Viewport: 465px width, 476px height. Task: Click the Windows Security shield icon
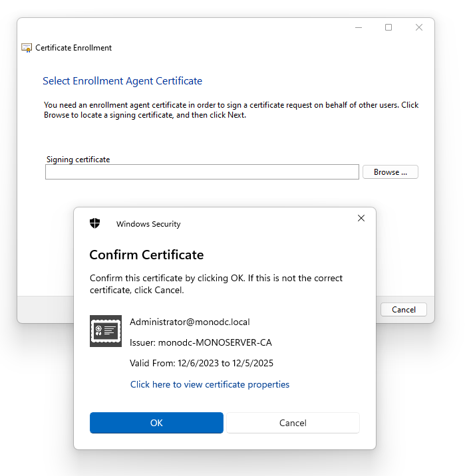point(95,223)
